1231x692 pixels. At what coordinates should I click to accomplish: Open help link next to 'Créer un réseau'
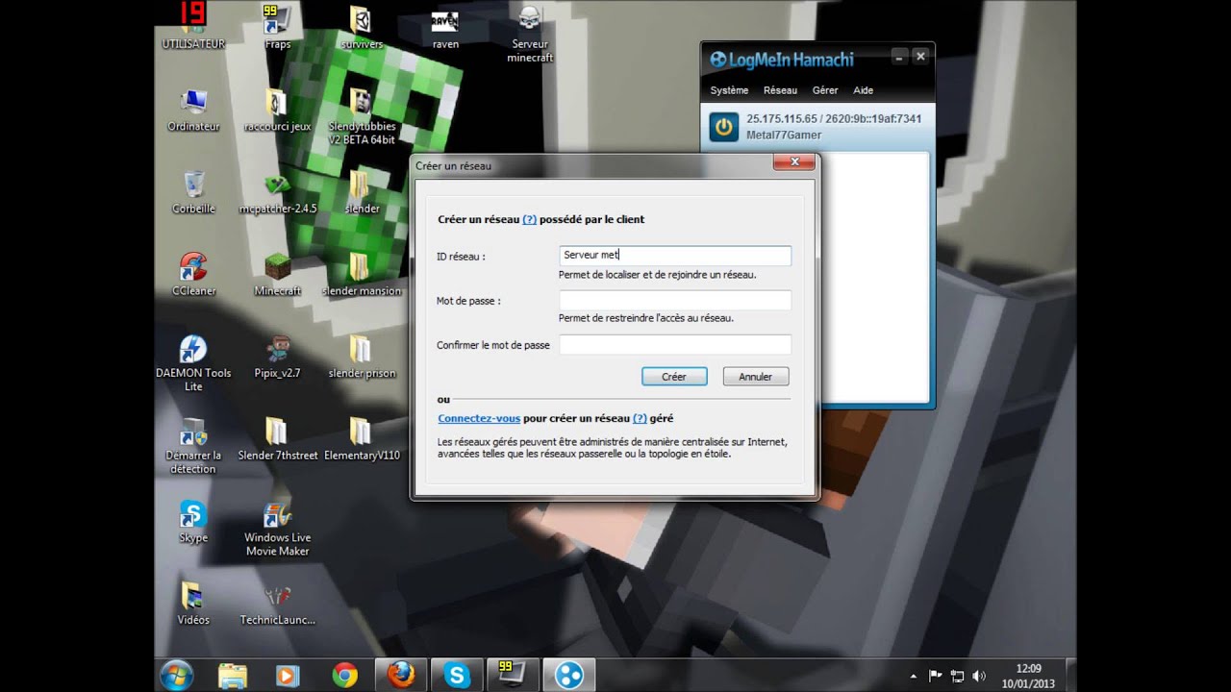[529, 219]
